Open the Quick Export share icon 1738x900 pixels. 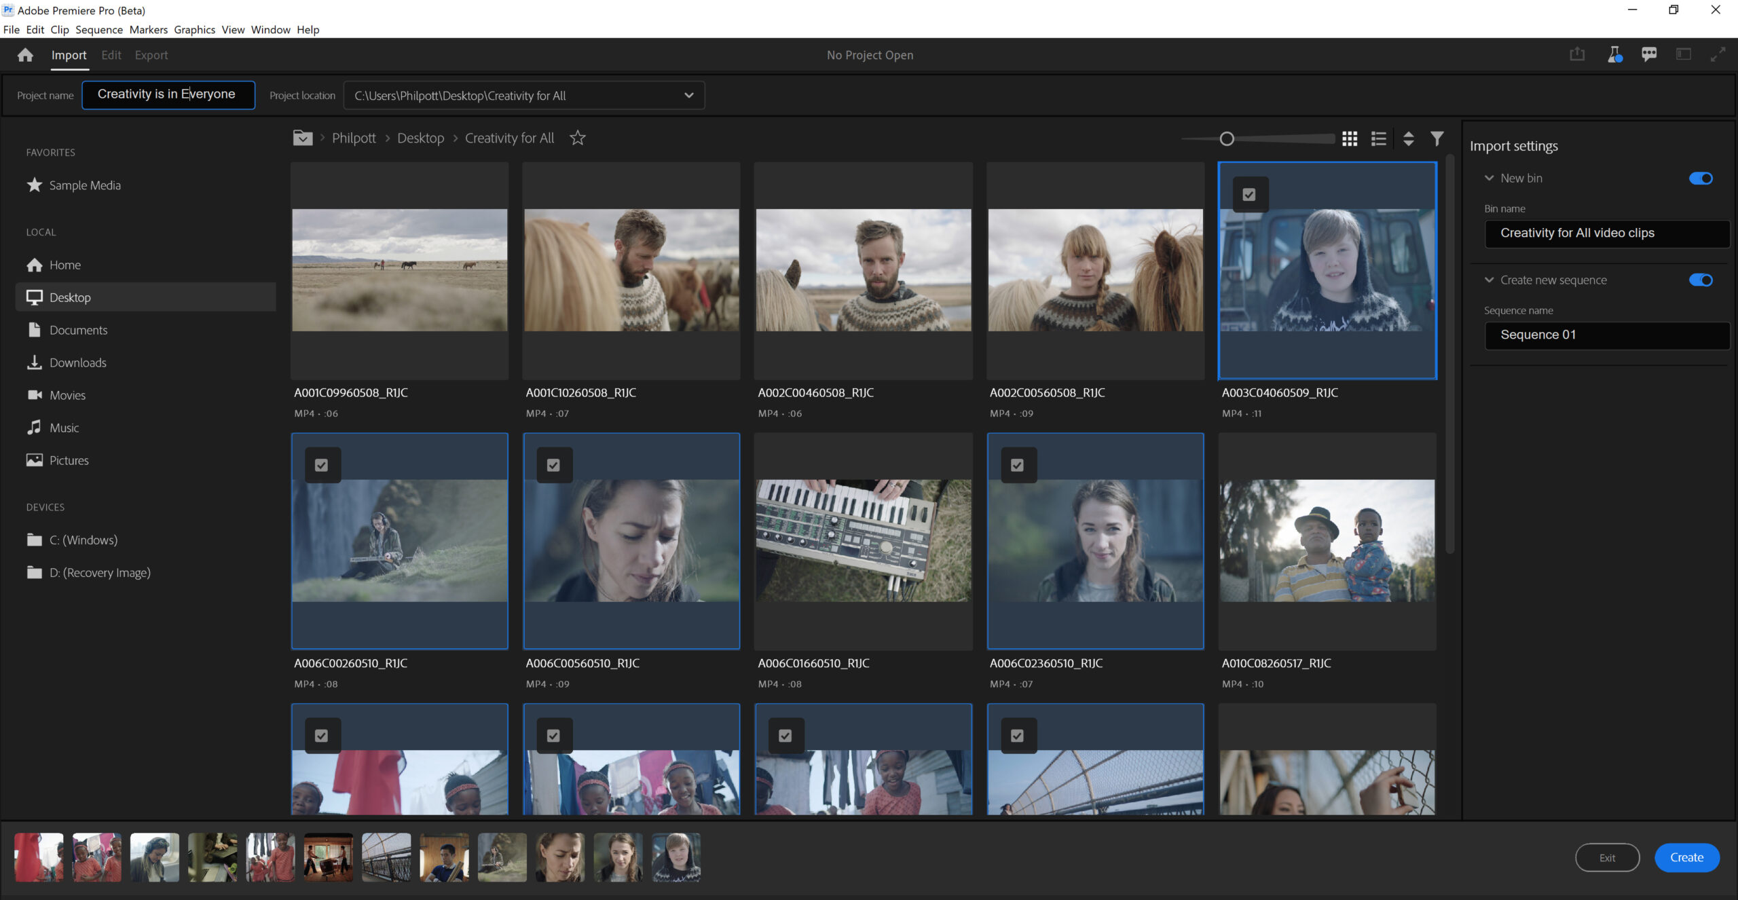point(1577,54)
